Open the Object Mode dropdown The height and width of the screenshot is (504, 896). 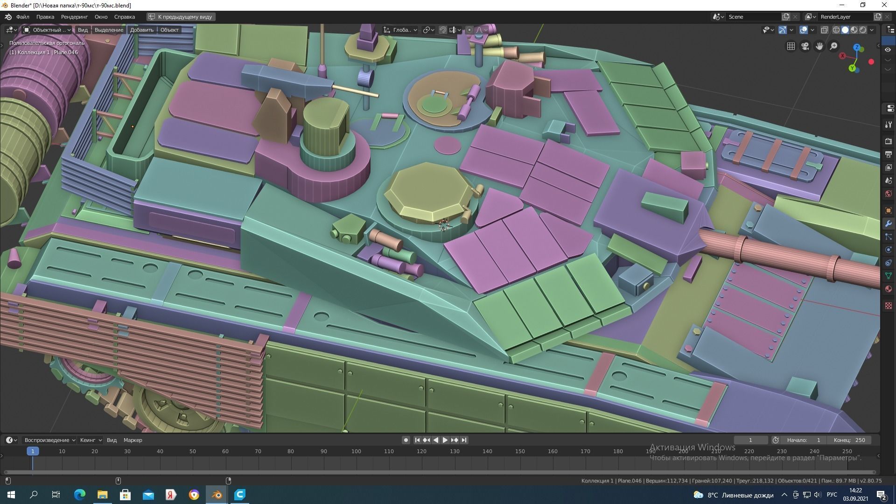coord(47,30)
